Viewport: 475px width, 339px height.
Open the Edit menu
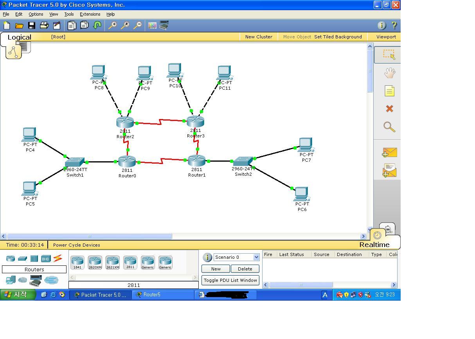coord(19,14)
